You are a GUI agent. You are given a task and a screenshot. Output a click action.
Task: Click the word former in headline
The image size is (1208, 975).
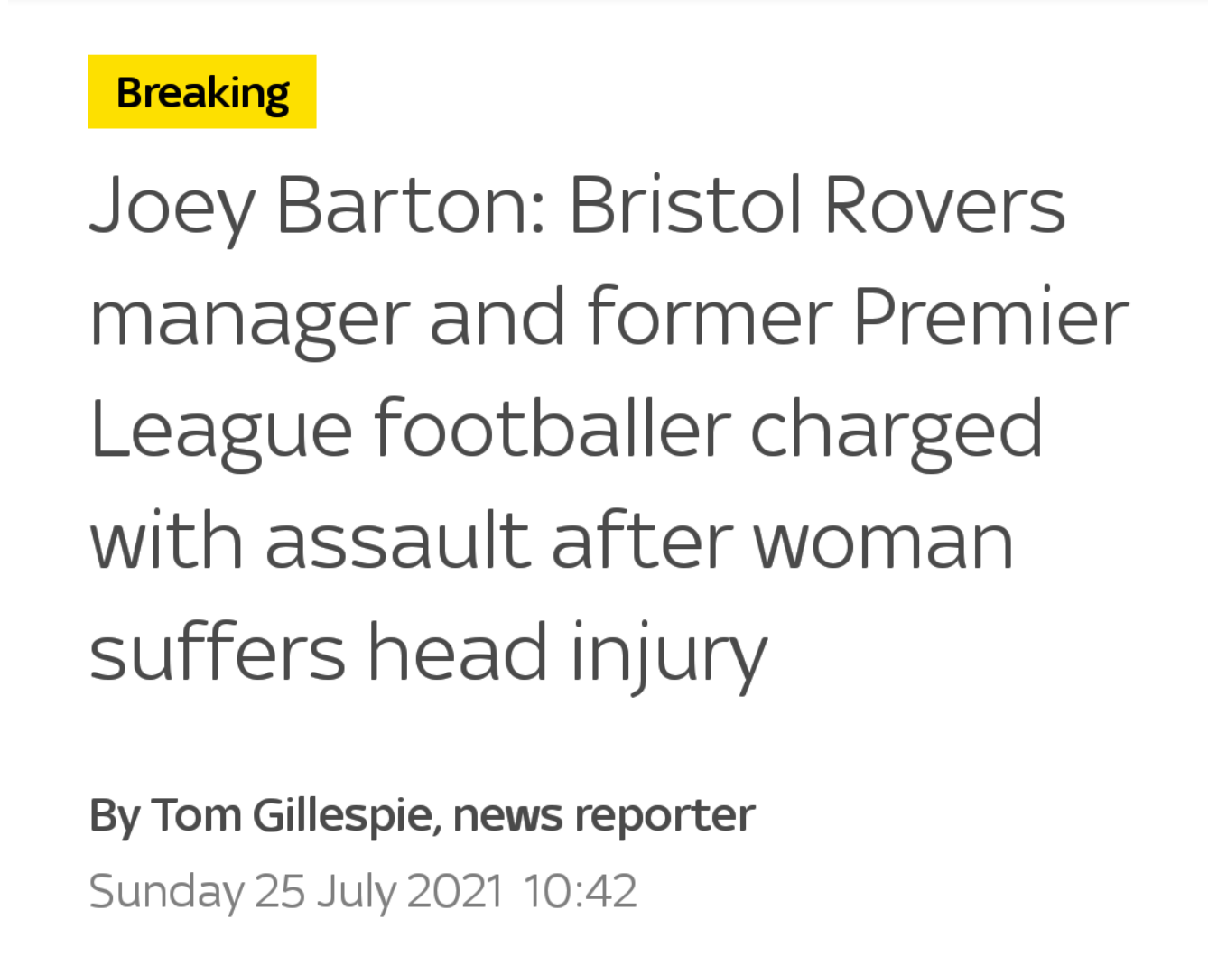pos(710,316)
